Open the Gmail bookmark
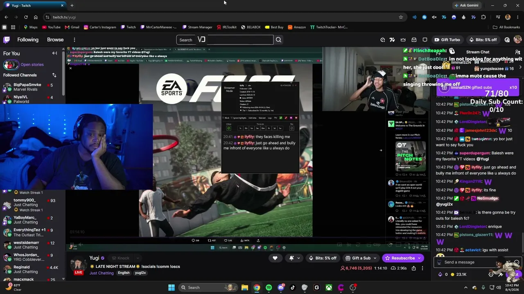The image size is (524, 294). [x=72, y=27]
